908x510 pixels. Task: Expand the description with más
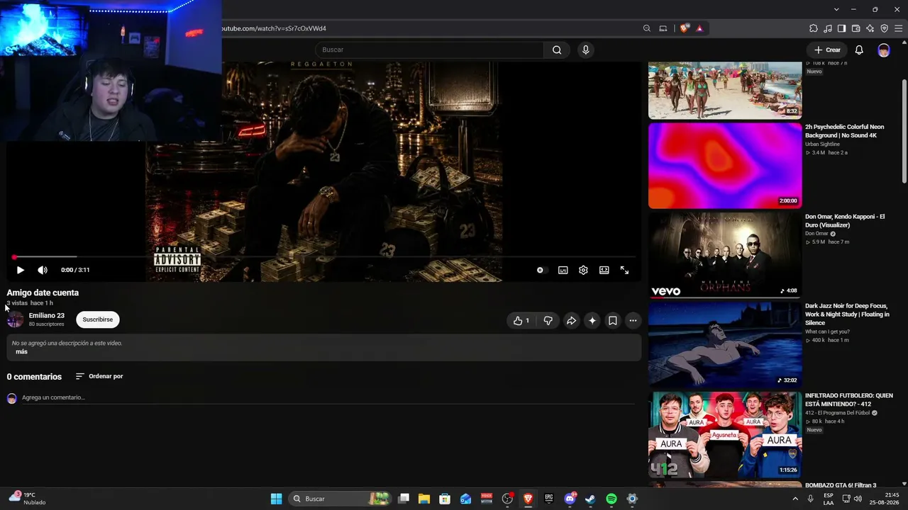pos(22,352)
